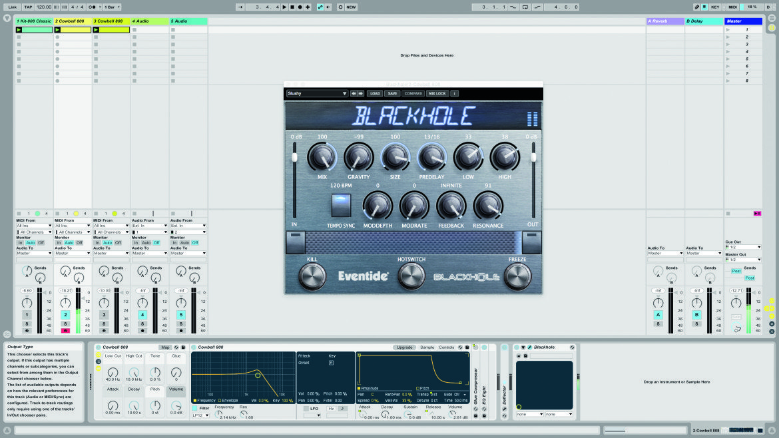This screenshot has height=438, width=779.
Task: Launch the clip in 2 Cowbell 808 track
Action: tap(58, 30)
